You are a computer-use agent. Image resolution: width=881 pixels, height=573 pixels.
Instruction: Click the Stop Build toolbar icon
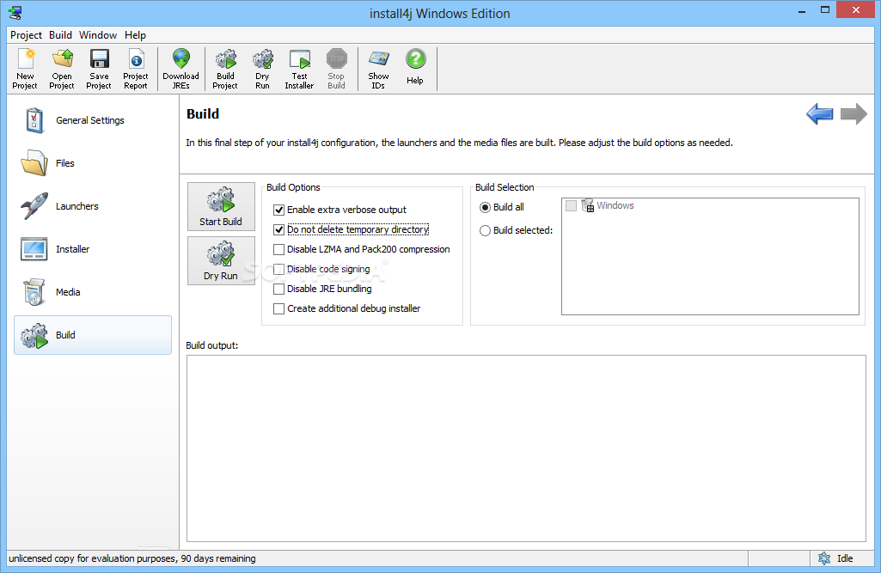(x=337, y=59)
